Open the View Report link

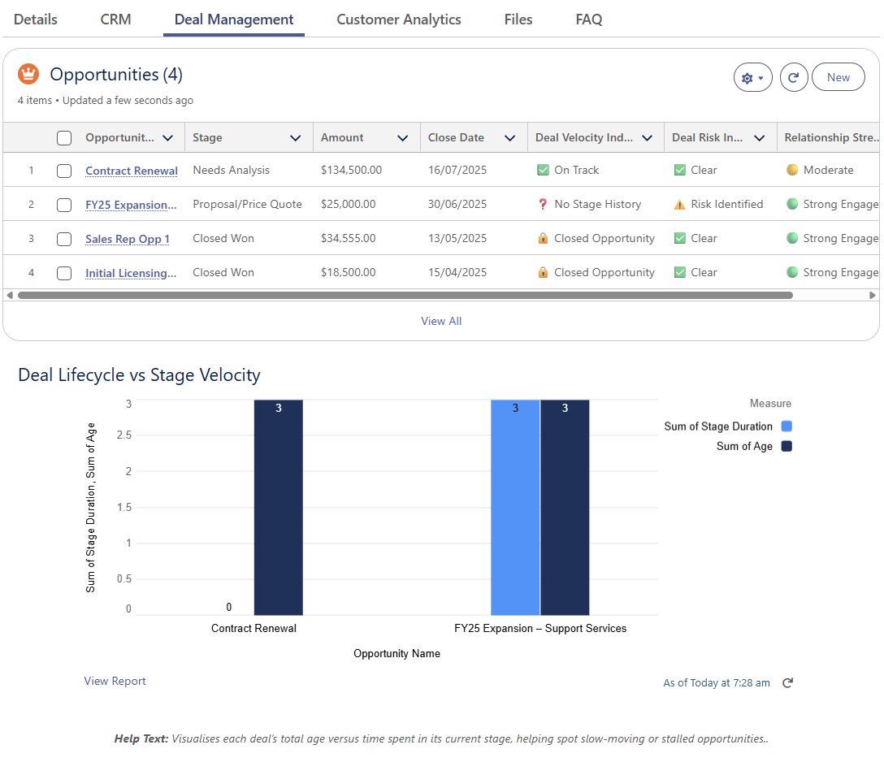pos(115,682)
